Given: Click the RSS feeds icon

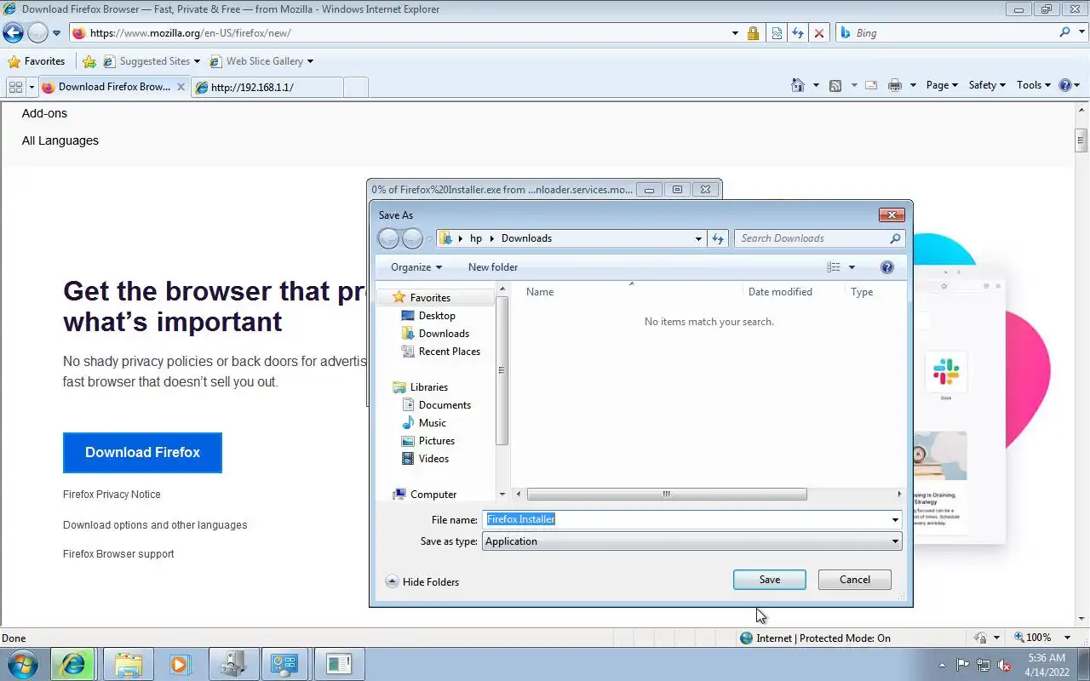Looking at the screenshot, I should point(835,85).
